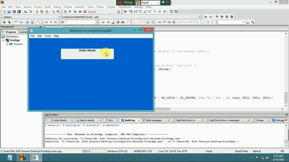This screenshot has height=162, width=289.
Task: Open the right-side toolbar combo box
Action: pos(243,22)
